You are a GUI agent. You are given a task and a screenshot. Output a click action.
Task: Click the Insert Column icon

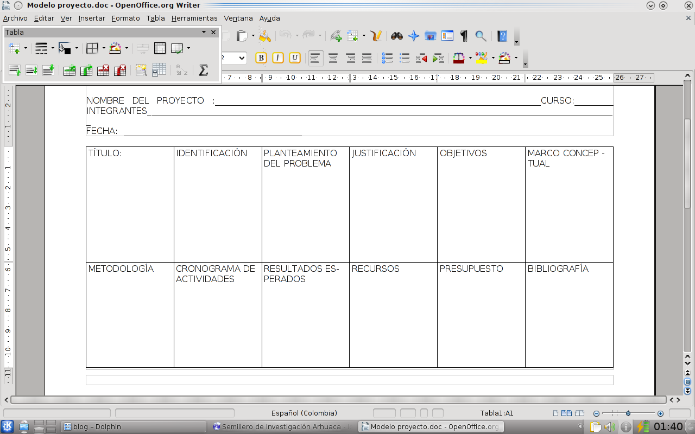86,70
